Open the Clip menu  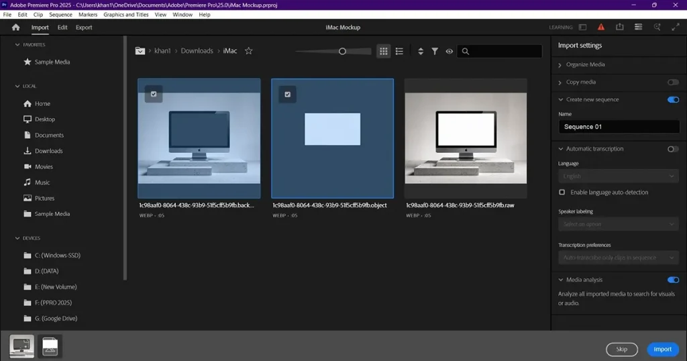38,15
